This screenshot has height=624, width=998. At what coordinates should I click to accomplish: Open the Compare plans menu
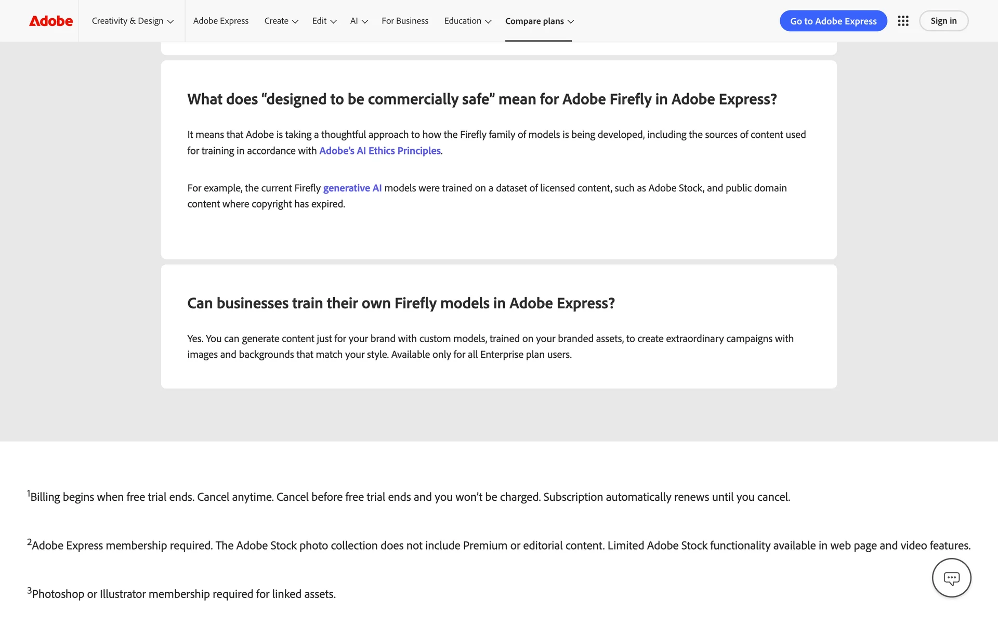pos(539,21)
